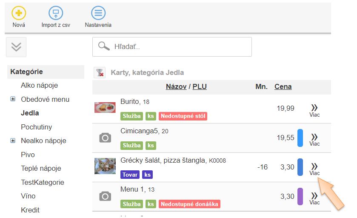The width and height of the screenshot is (357, 218).
Task: Click camera placeholder for Menu 1
Action: coord(105,196)
